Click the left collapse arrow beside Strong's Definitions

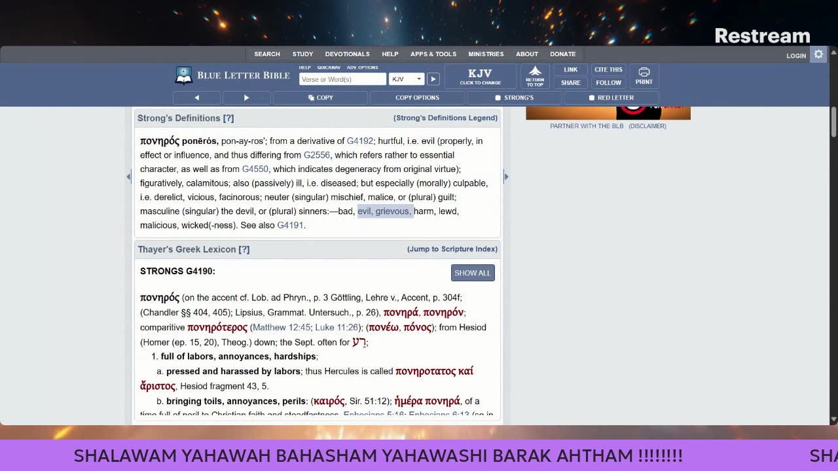click(128, 177)
